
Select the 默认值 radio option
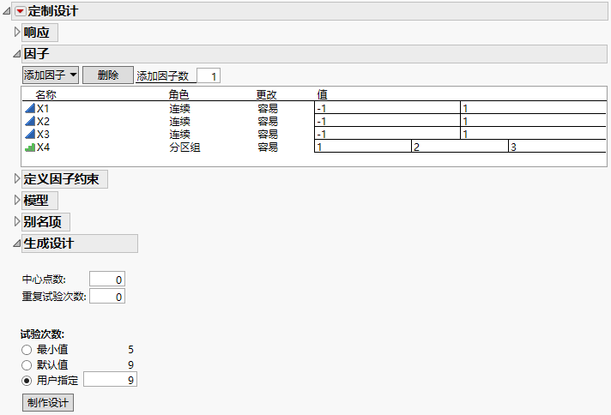(x=27, y=365)
